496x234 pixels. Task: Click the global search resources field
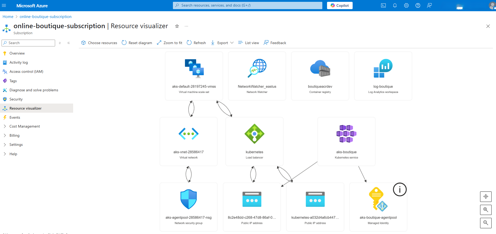[247, 5]
